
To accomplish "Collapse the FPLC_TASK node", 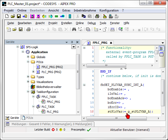I will 33,97.
